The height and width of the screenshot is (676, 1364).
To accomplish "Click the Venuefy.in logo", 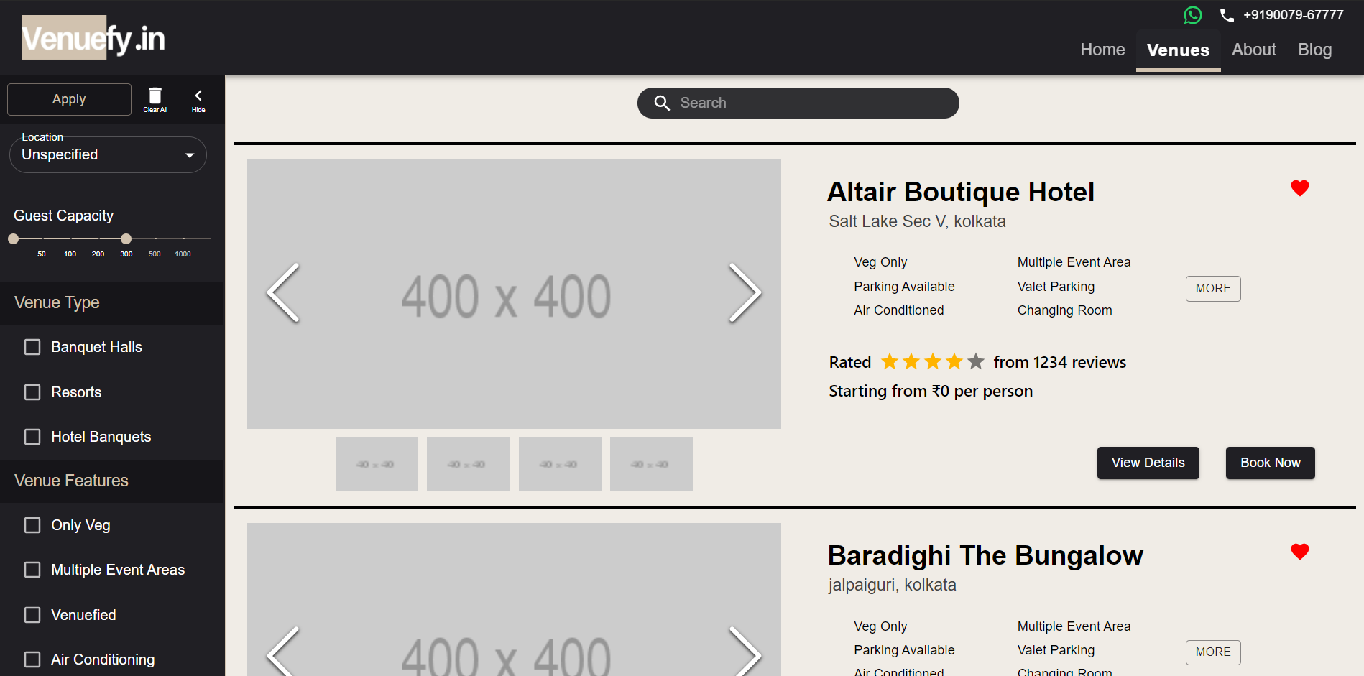I will point(93,37).
